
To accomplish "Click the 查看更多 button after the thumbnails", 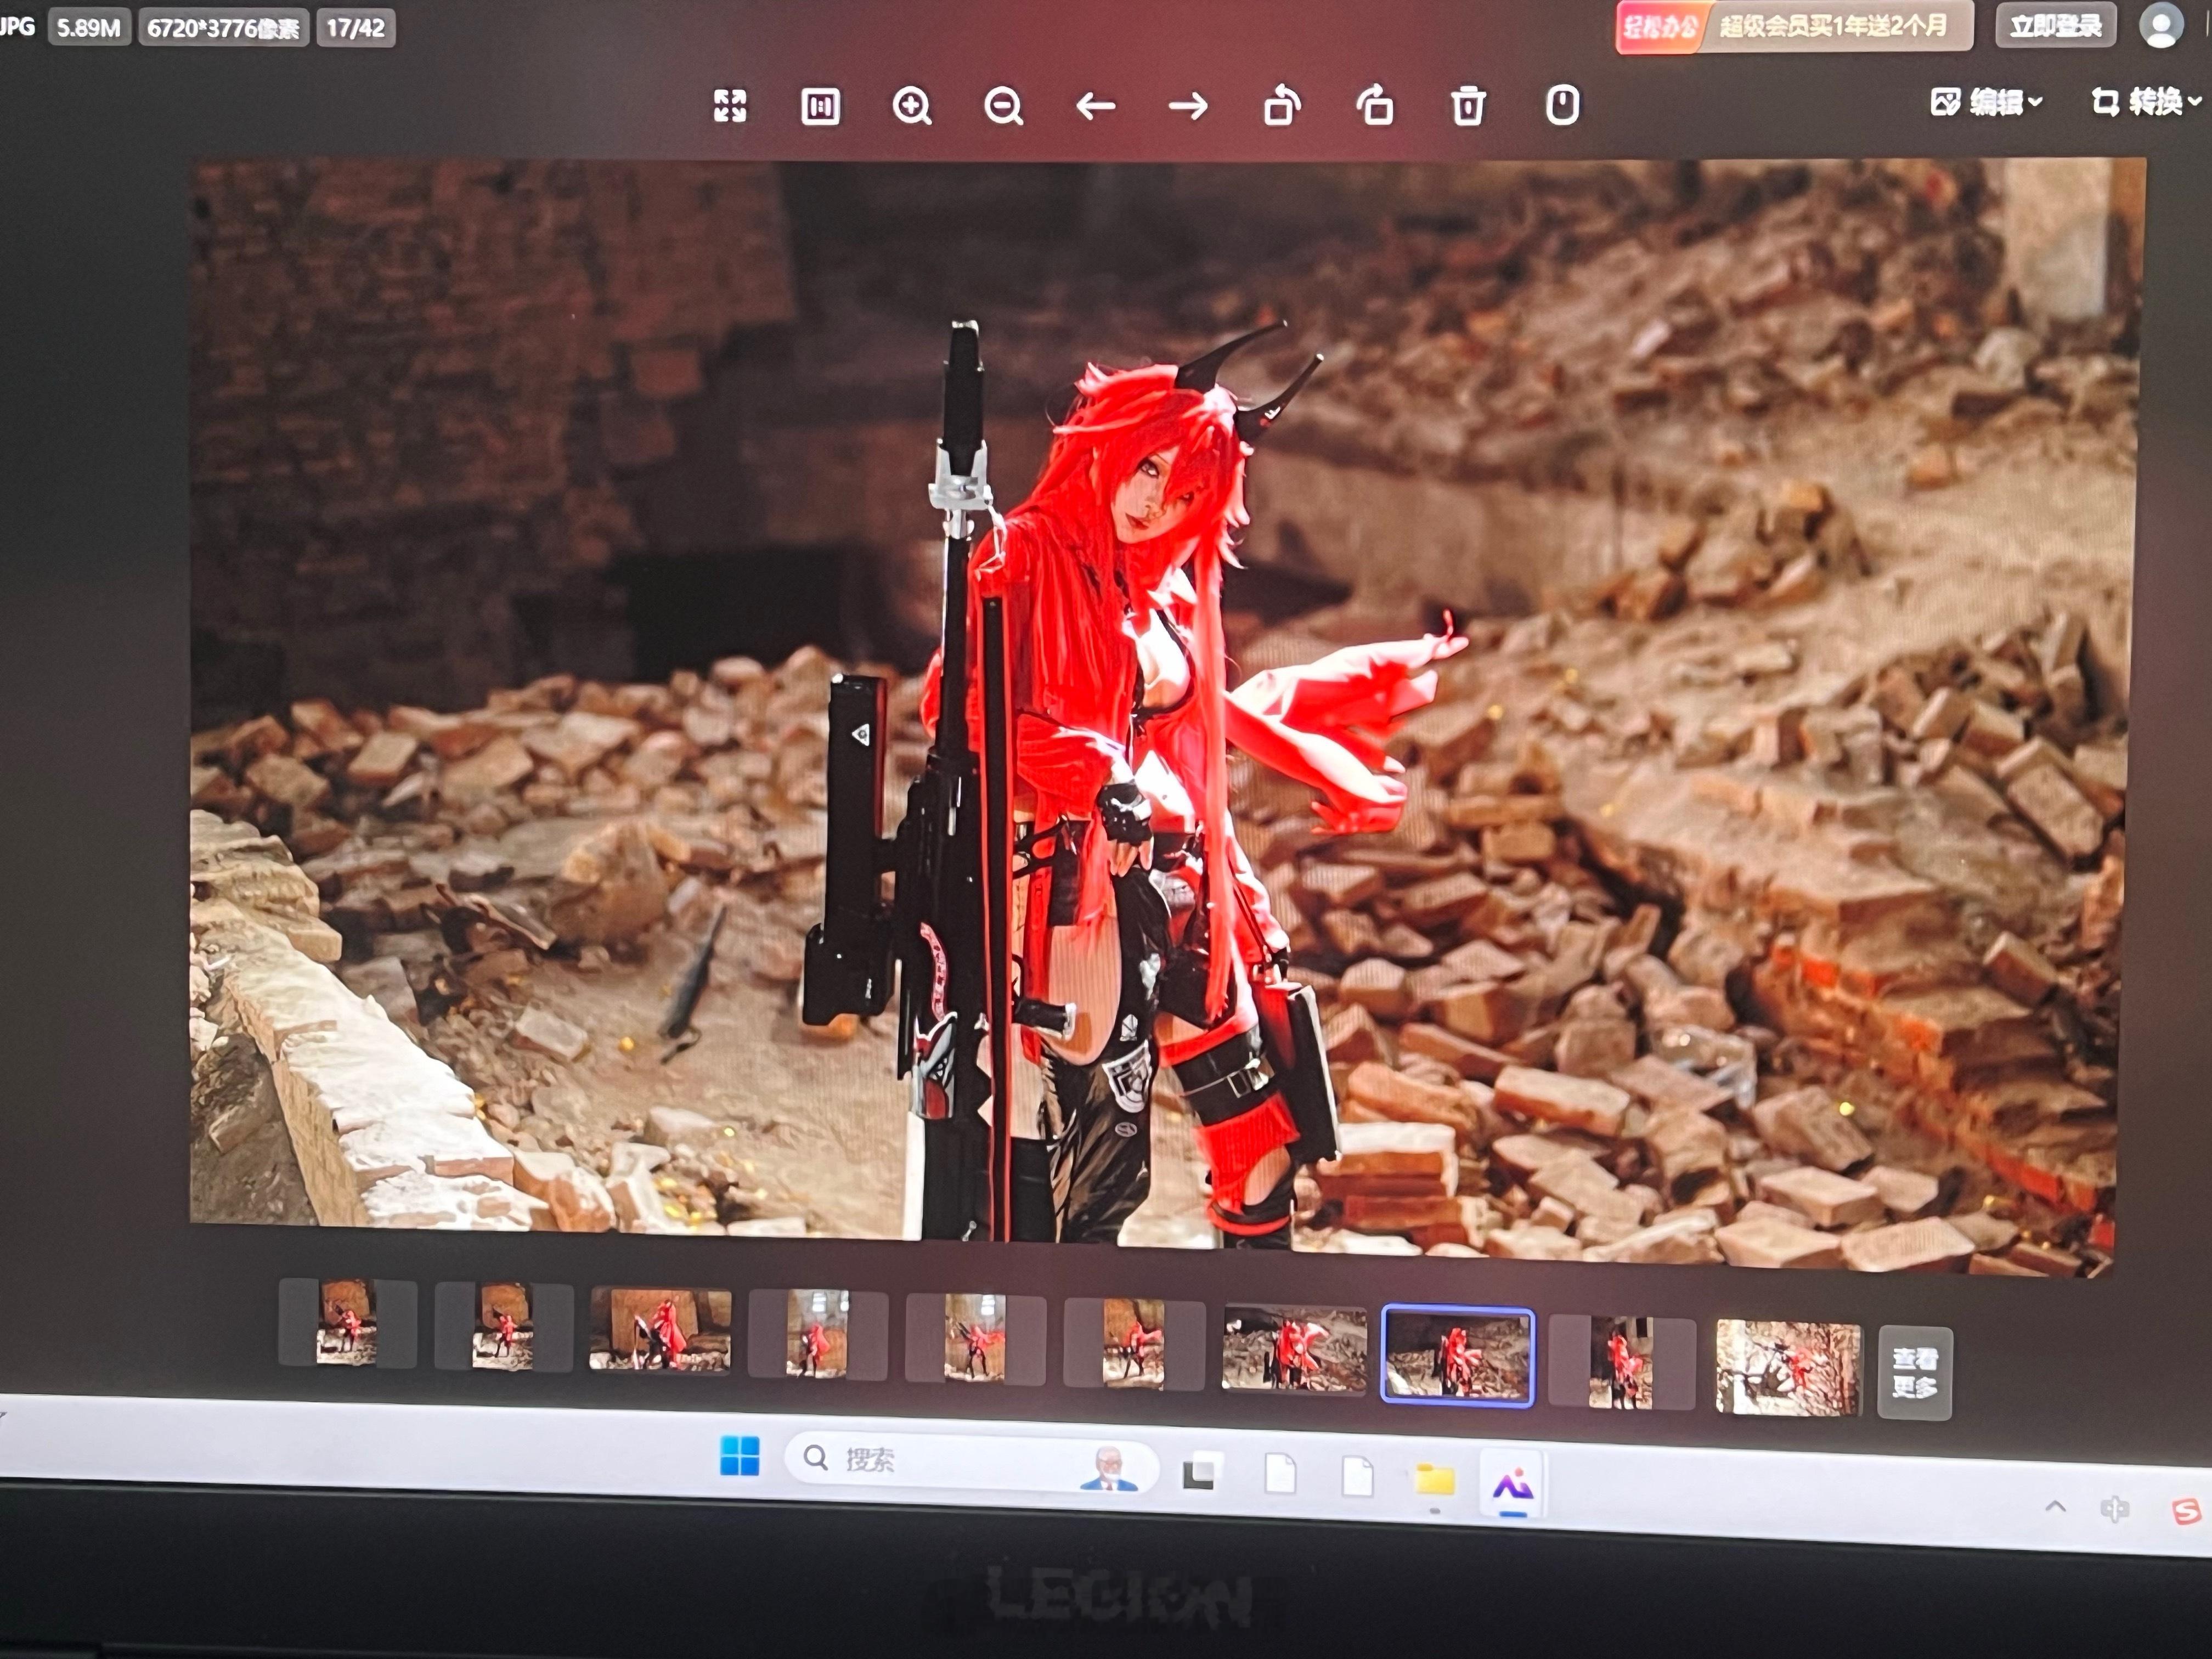I will point(1914,1372).
